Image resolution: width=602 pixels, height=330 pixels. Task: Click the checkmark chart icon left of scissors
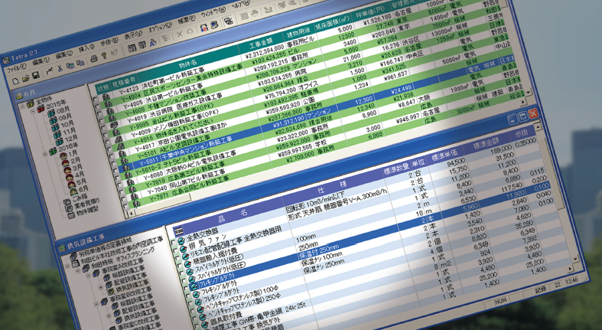[x=50, y=71]
